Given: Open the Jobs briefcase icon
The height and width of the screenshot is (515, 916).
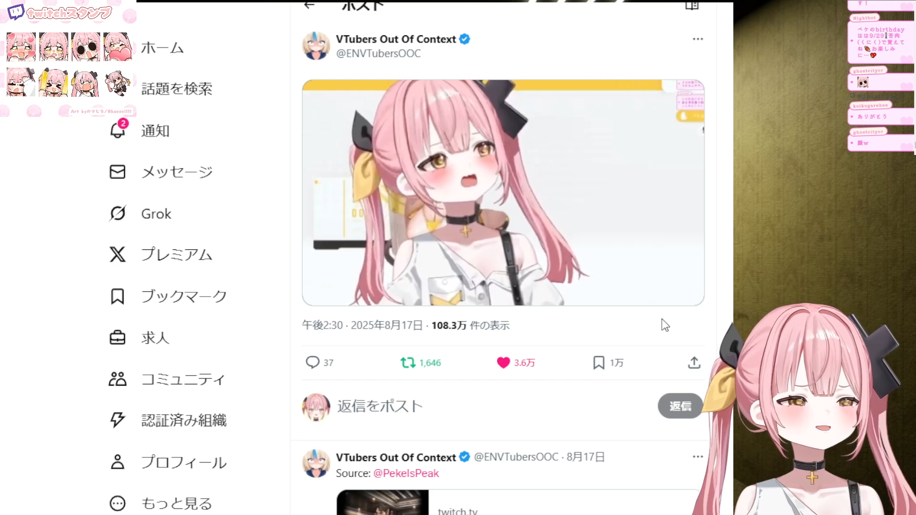Looking at the screenshot, I should pyautogui.click(x=117, y=338).
